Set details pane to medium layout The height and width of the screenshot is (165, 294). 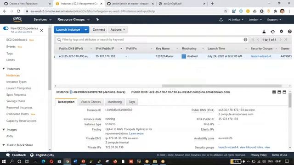click(279, 92)
